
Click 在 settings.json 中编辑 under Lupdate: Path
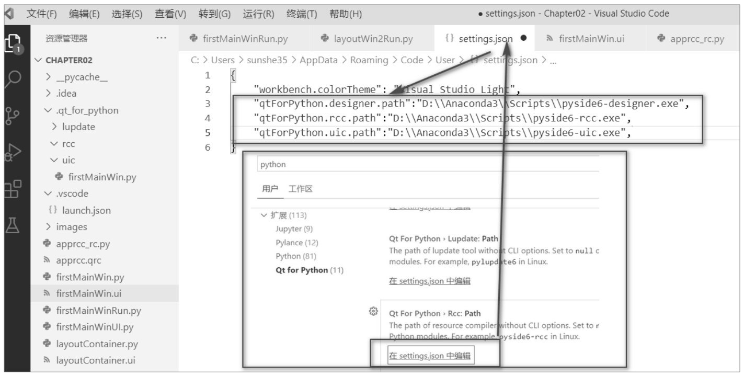click(430, 281)
